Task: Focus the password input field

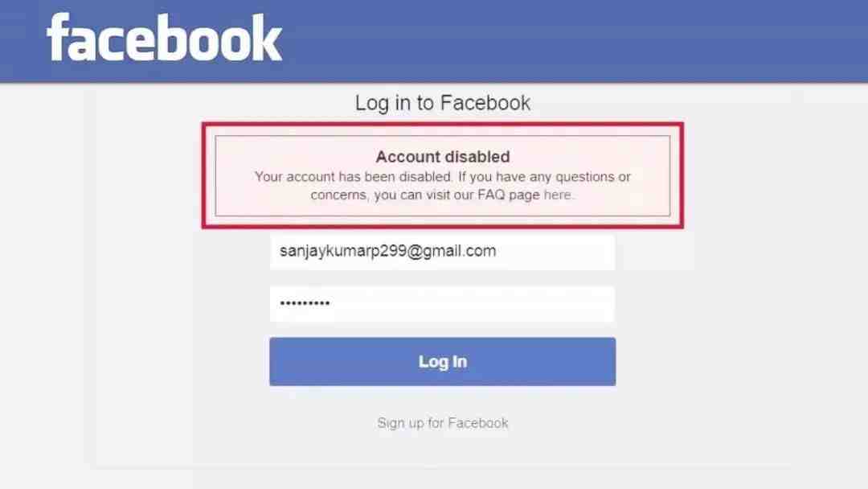Action: 442,304
